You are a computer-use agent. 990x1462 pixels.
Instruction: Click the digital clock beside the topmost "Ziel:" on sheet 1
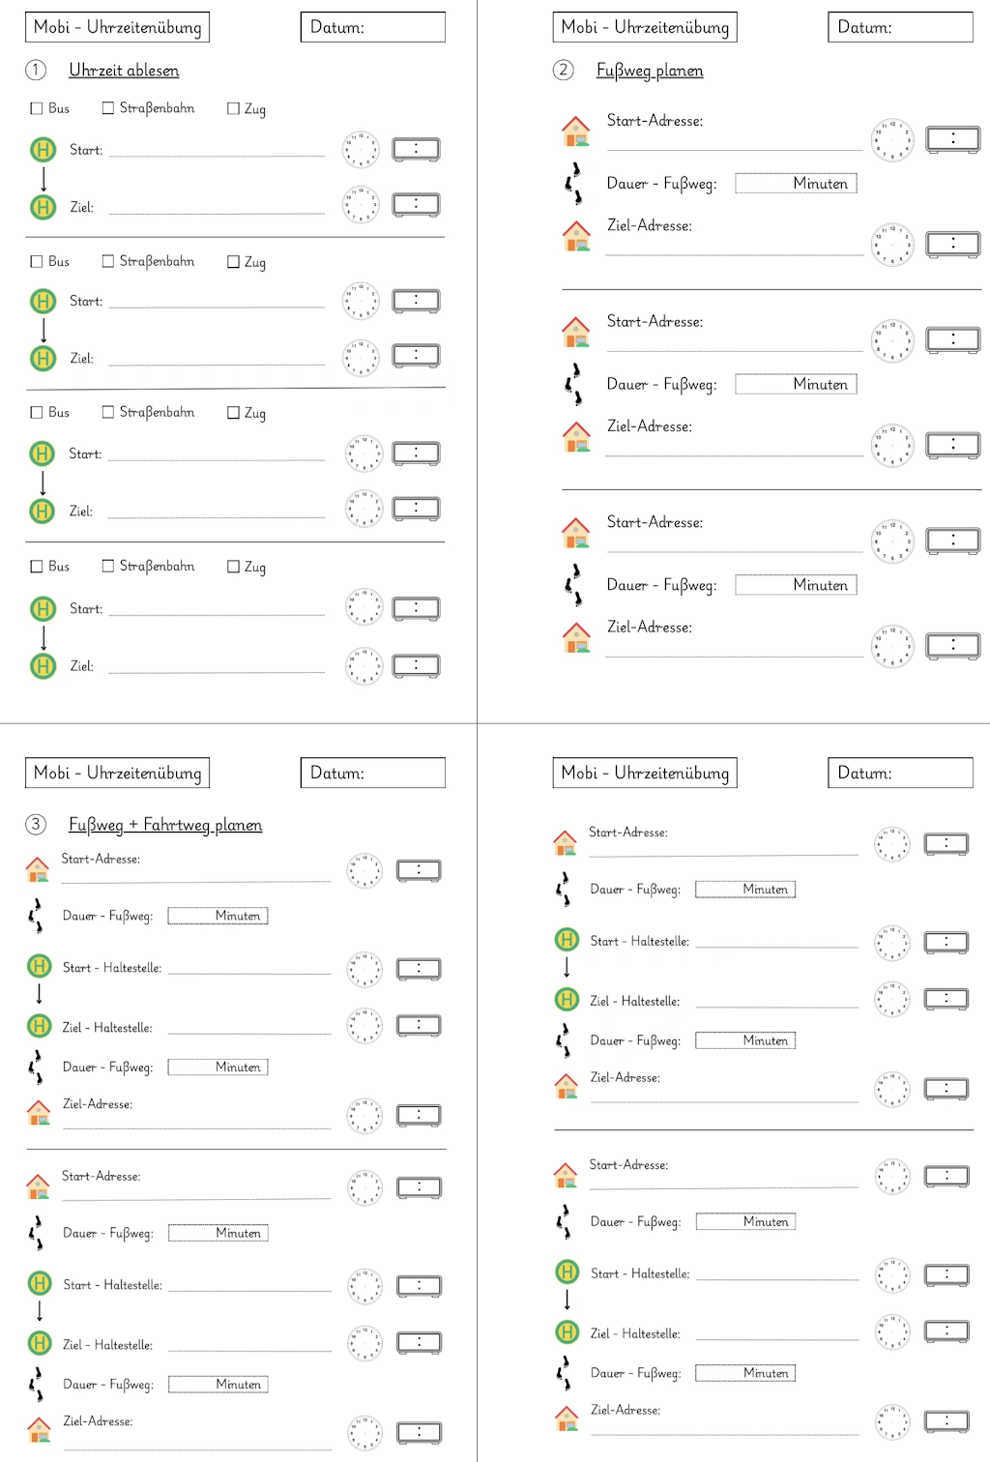(x=416, y=205)
